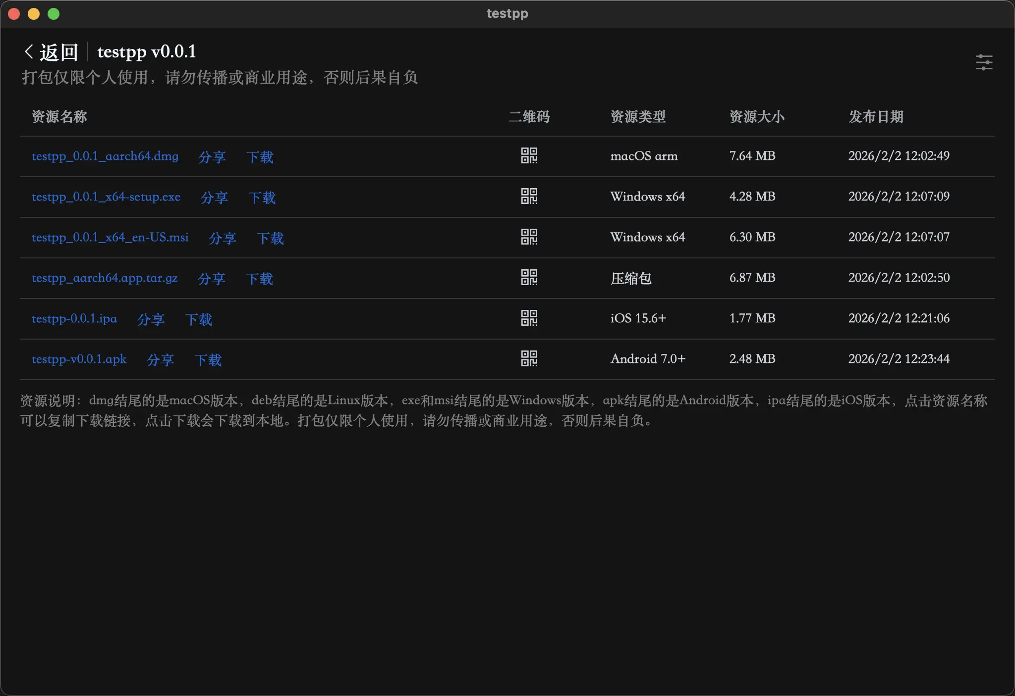The height and width of the screenshot is (696, 1015).
Task: Share the iOS ipa package
Action: click(151, 319)
